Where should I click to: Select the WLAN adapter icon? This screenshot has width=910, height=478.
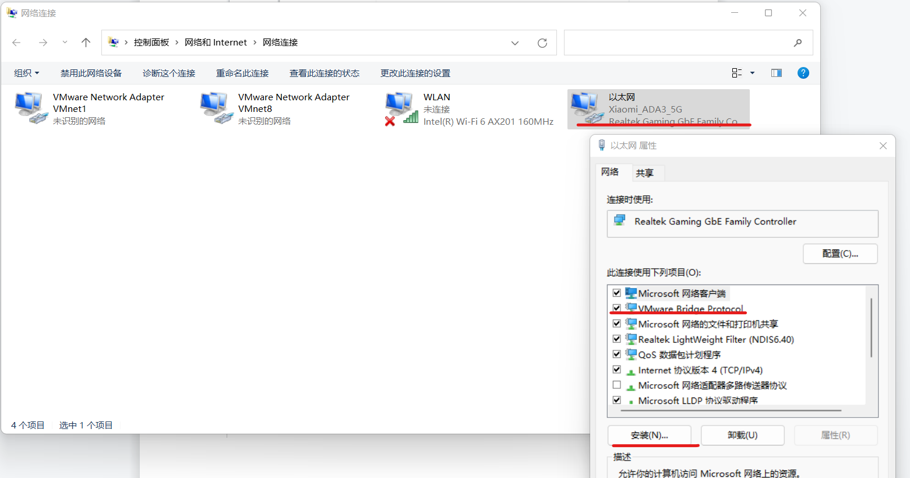coord(401,108)
